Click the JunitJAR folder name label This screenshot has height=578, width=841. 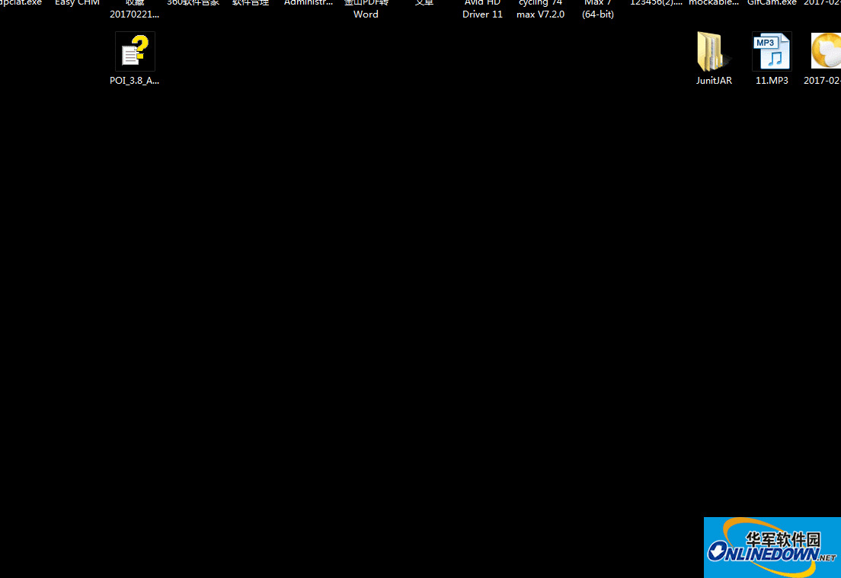click(714, 81)
